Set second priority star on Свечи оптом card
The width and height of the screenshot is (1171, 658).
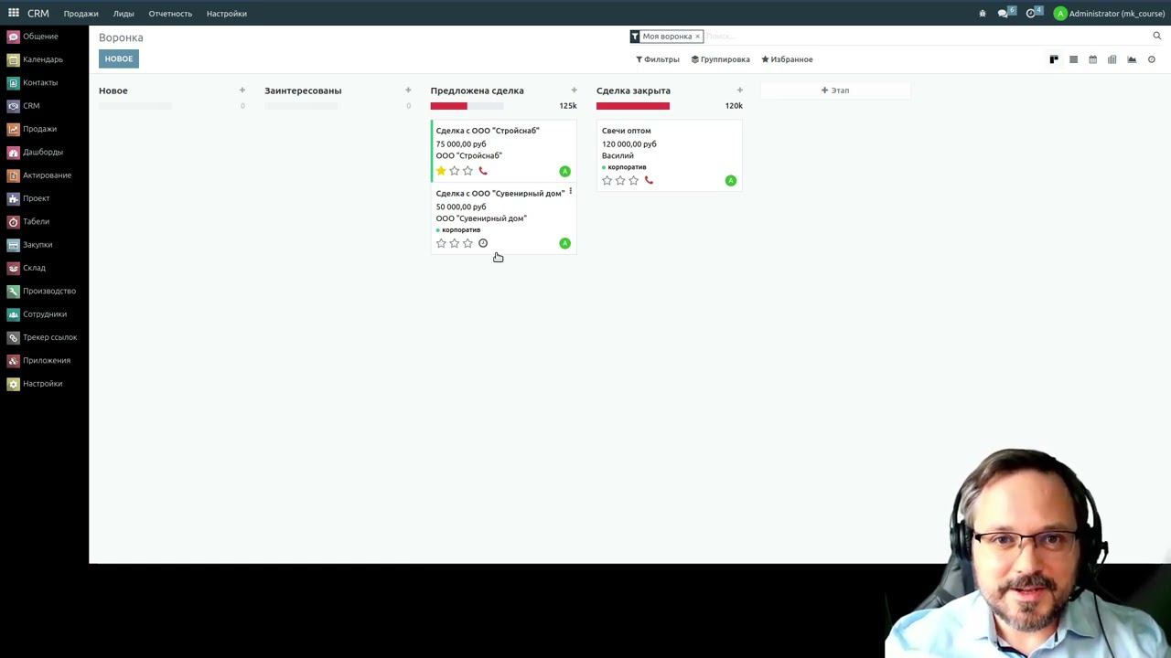(620, 180)
